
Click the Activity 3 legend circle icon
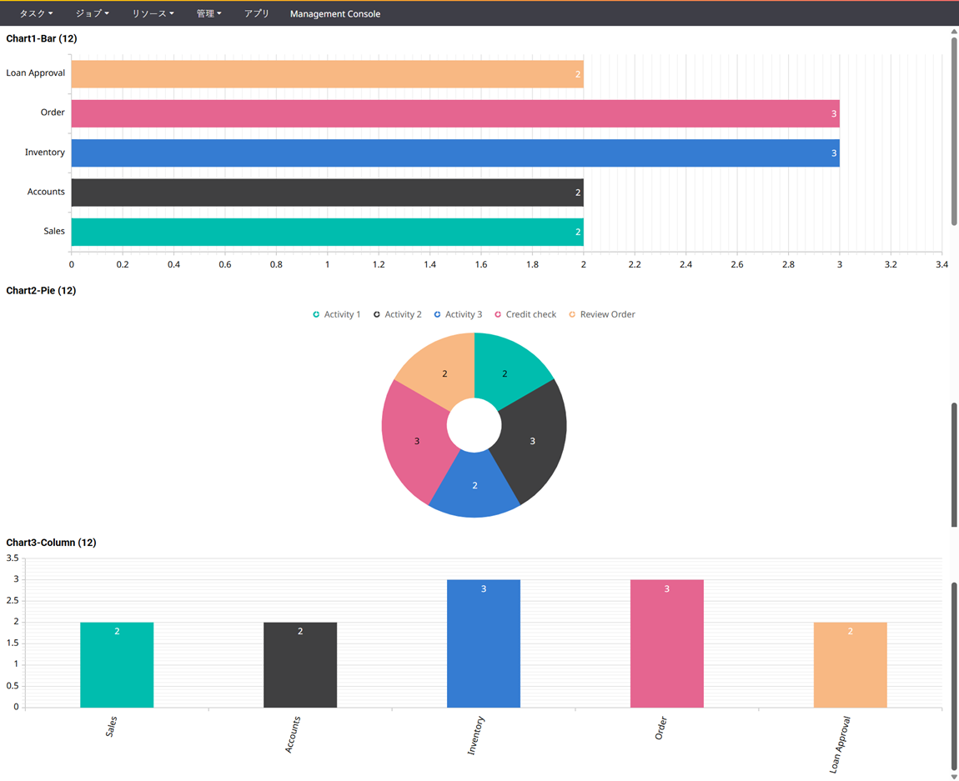438,315
